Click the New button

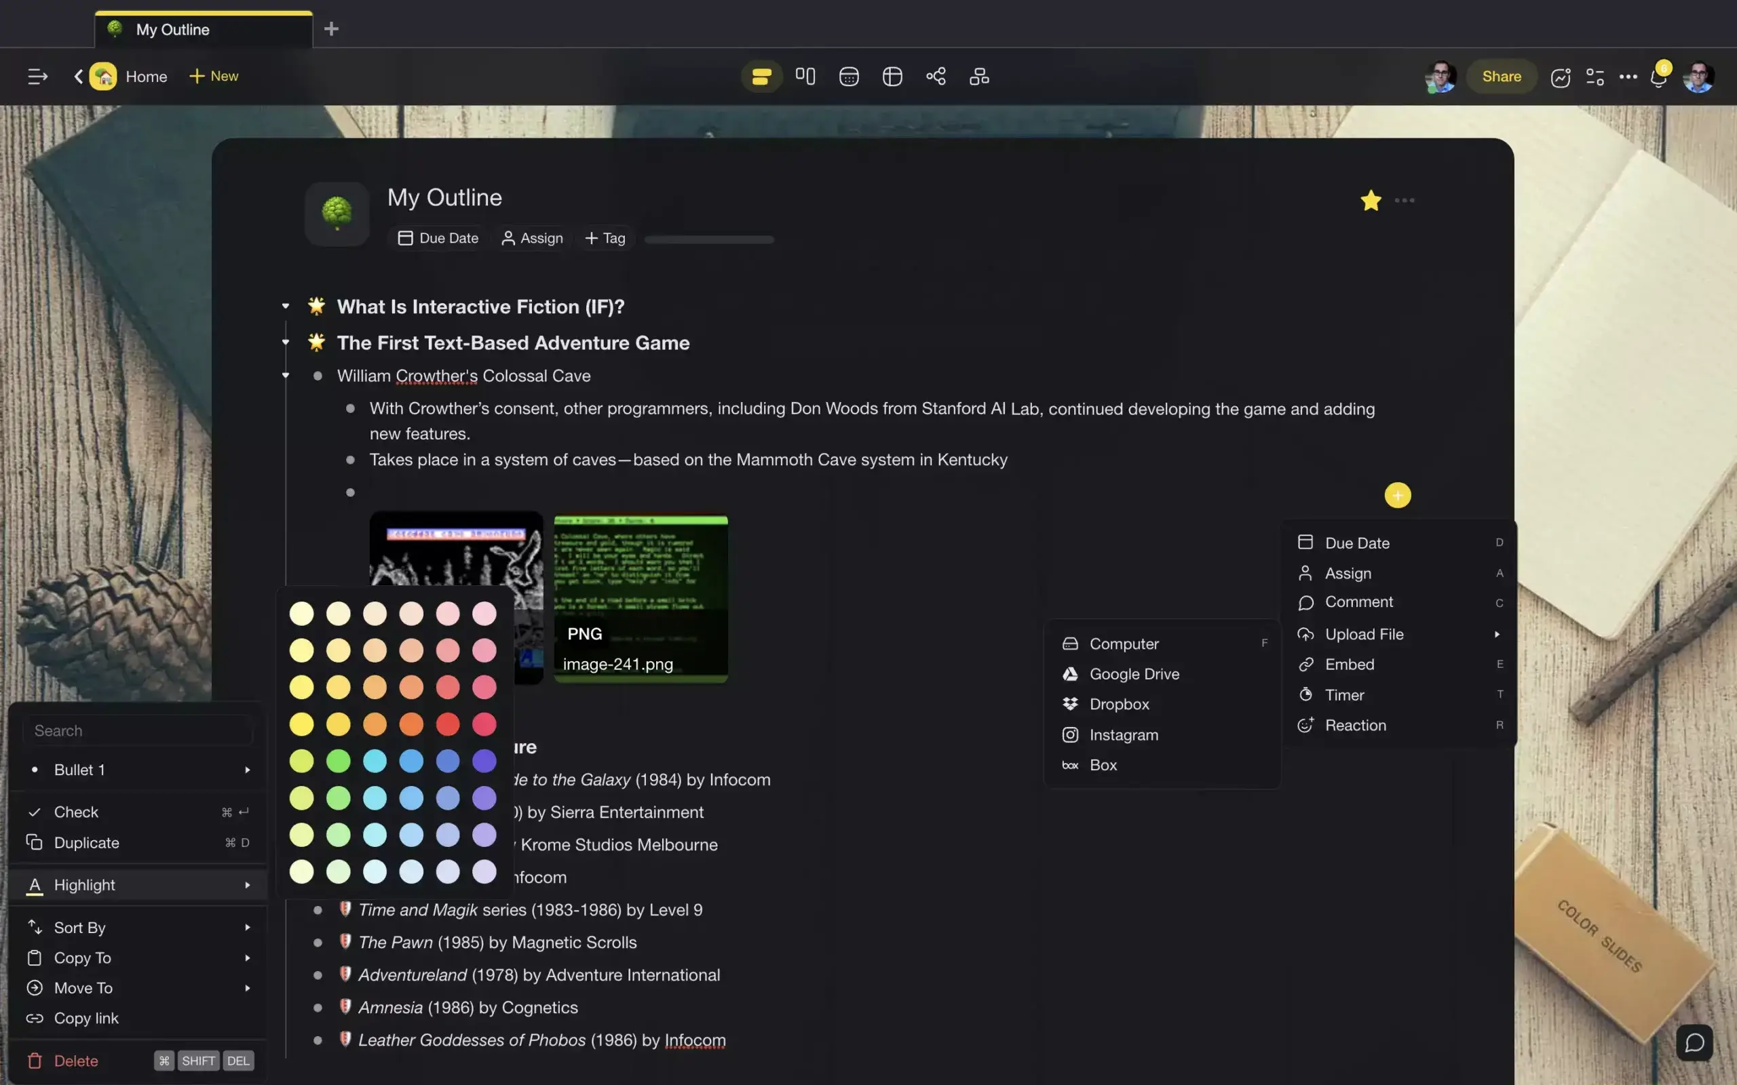[214, 76]
